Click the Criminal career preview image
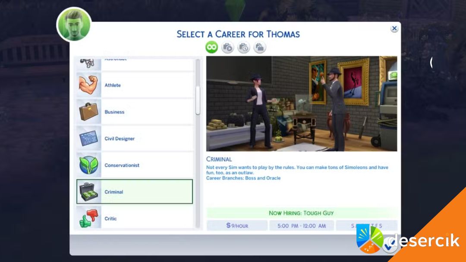466x262 pixels. pyautogui.click(x=301, y=103)
